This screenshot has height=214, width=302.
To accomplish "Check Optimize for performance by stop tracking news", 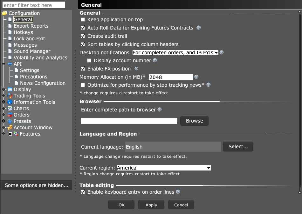I will 83,85.
